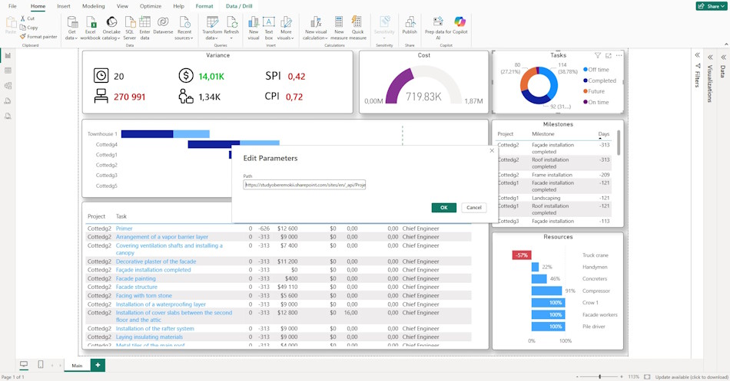The width and height of the screenshot is (730, 381).
Task: Connect to SQL Server source
Action: coord(129,28)
